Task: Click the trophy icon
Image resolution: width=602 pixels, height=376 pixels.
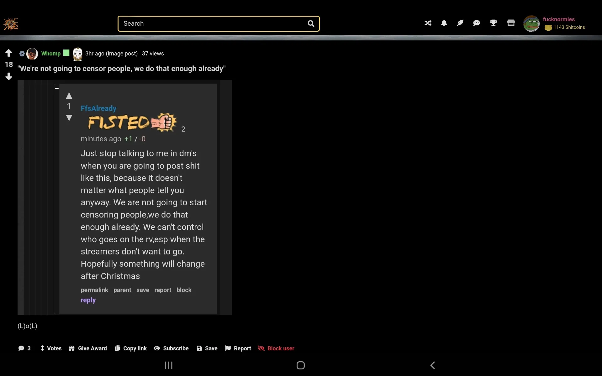Action: 494,23
